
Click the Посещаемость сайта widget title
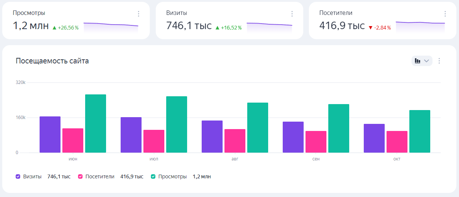tap(52, 61)
